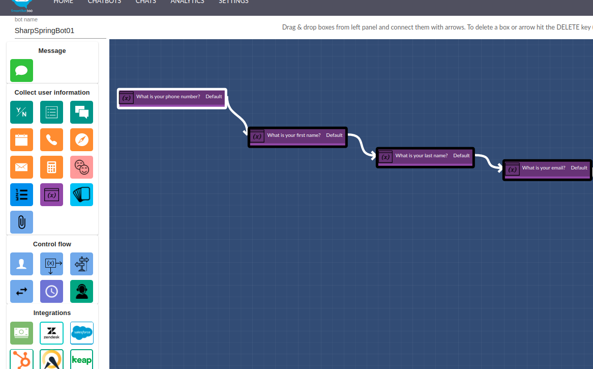
Task: Open the SETTINGS navigation item
Action: click(x=234, y=2)
